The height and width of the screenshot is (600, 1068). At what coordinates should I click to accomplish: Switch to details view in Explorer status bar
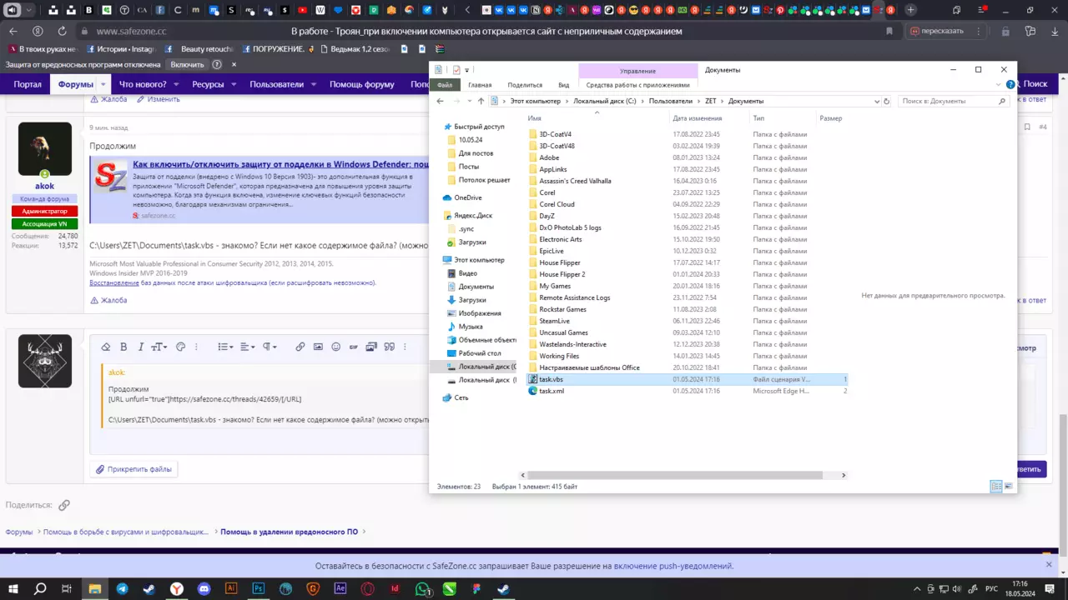point(996,487)
